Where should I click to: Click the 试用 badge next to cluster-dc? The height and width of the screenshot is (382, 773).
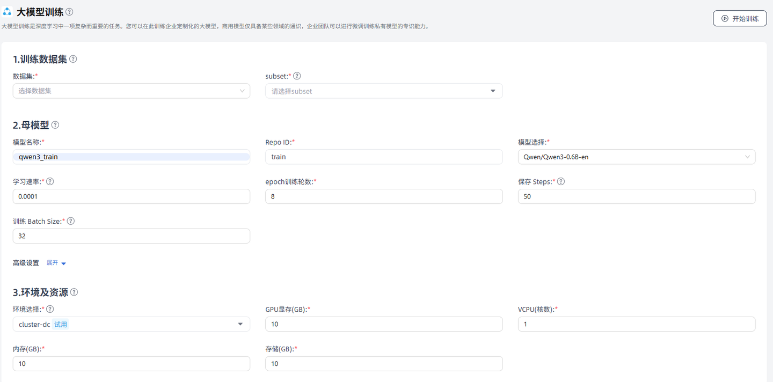tap(61, 324)
